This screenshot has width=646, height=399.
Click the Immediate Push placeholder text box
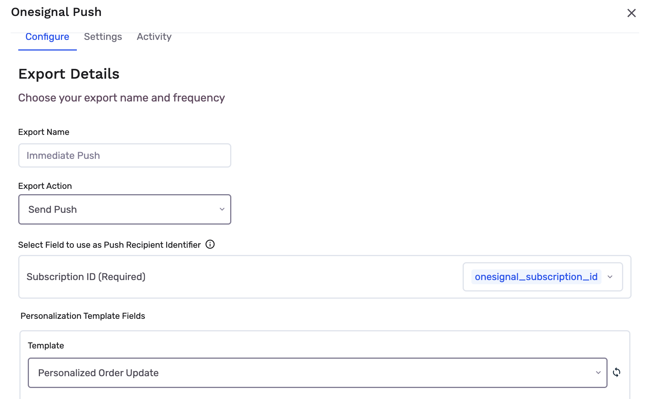click(x=124, y=155)
